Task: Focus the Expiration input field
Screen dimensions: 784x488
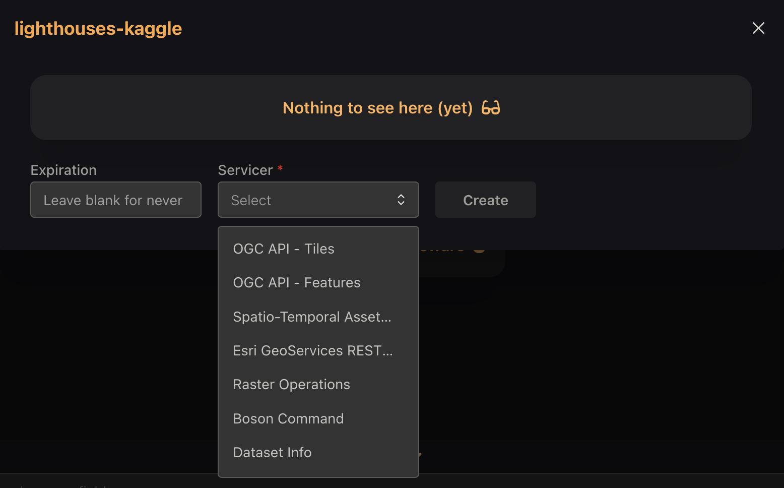Action: 116,200
